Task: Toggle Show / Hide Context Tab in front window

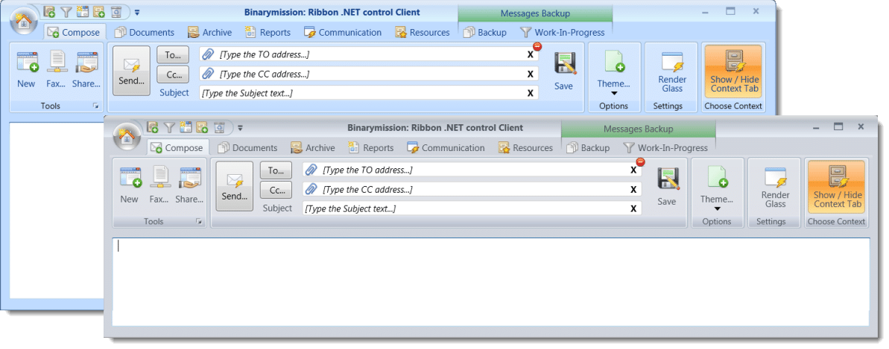Action: 837,185
